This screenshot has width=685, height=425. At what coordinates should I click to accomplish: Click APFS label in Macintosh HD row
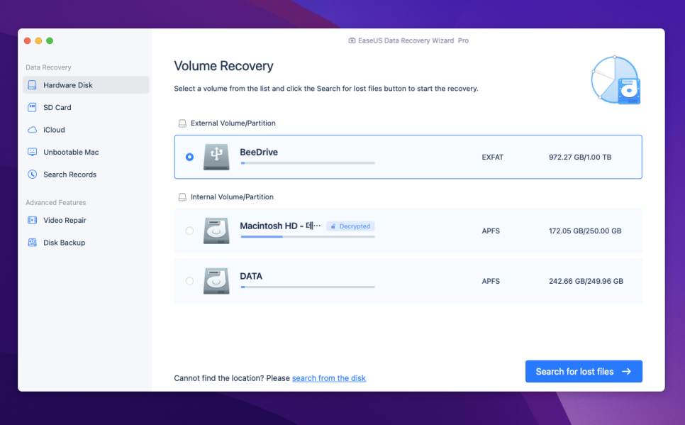pos(491,231)
